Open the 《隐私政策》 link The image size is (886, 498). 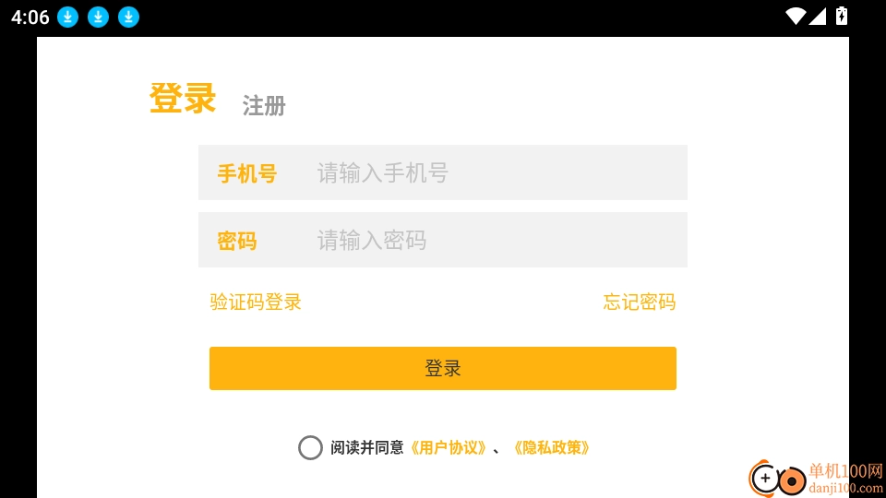point(551,447)
